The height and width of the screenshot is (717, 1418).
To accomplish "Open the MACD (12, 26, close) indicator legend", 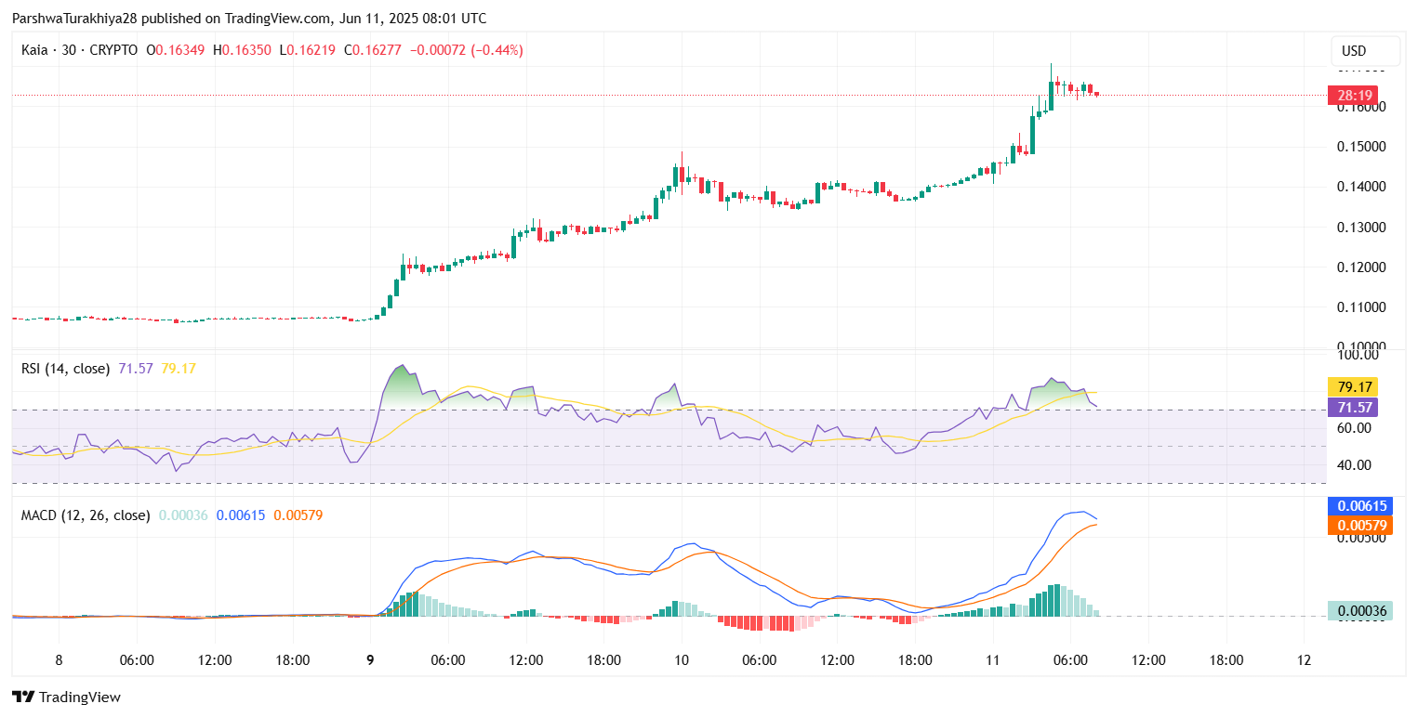I will (86, 515).
